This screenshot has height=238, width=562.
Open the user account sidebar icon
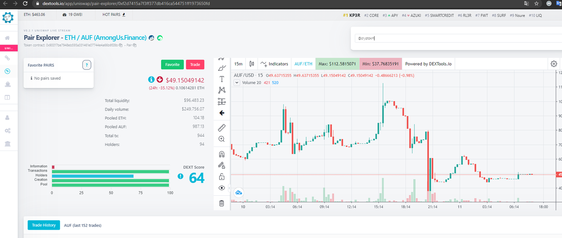pos(7,117)
